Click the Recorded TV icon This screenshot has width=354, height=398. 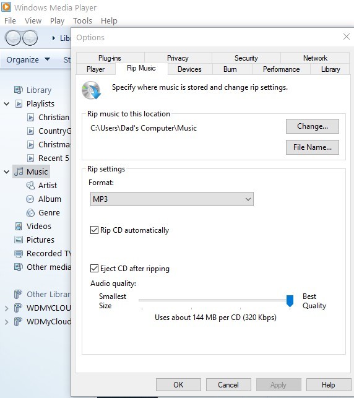[19, 253]
